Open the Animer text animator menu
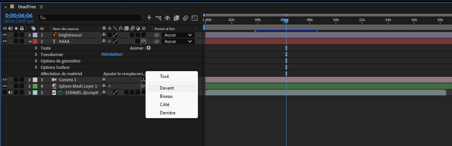The width and height of the screenshot is (452, 146). tap(149, 48)
